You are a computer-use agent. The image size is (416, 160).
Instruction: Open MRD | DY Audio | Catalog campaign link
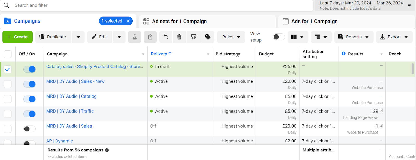pyautogui.click(x=71, y=96)
